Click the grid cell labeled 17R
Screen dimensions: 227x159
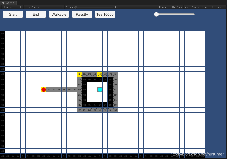110,74
